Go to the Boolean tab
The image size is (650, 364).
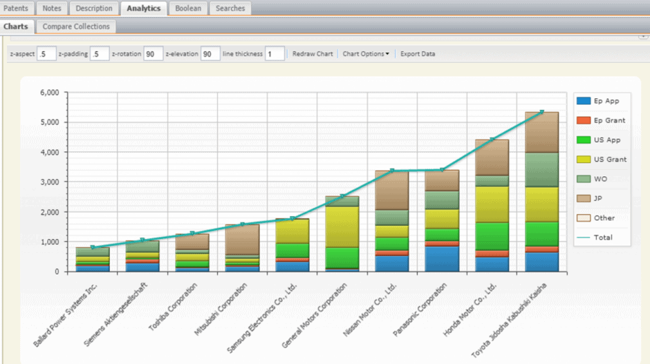click(x=188, y=8)
